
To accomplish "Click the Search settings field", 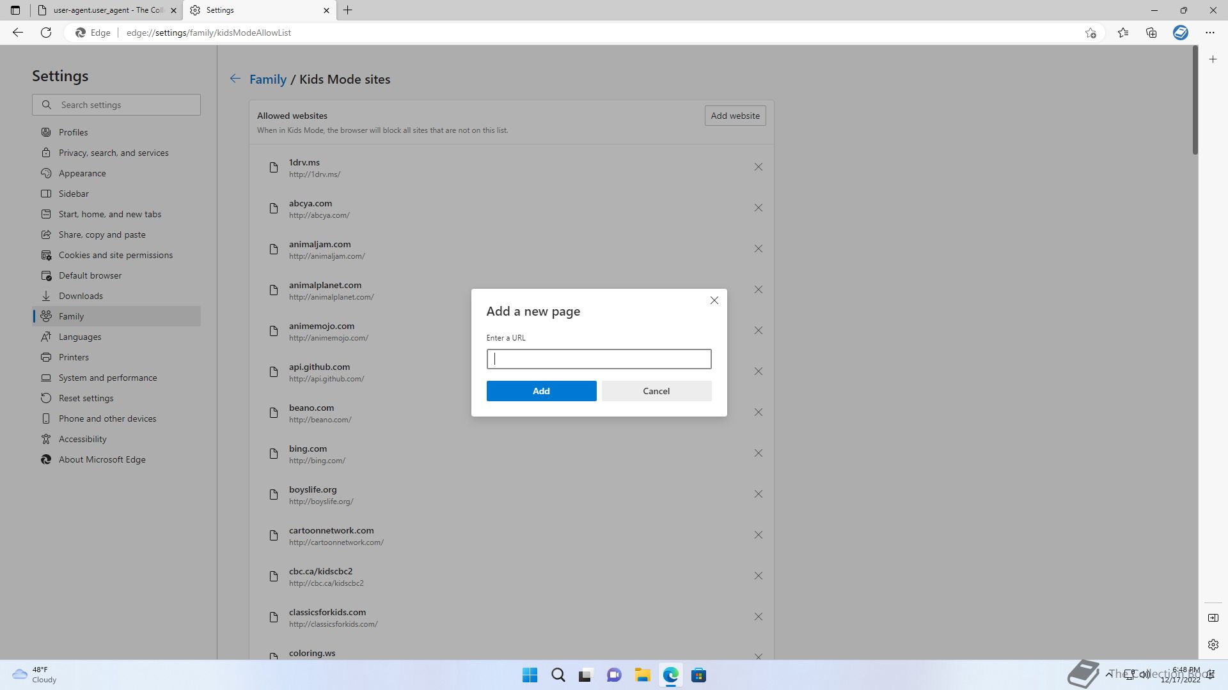I will [x=116, y=105].
